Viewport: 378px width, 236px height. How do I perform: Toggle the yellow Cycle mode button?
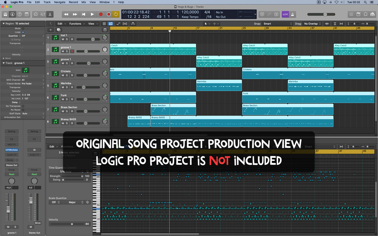click(x=116, y=14)
